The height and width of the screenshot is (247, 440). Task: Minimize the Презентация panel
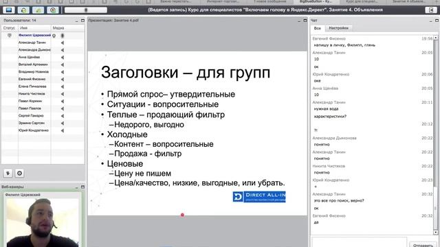299,21
